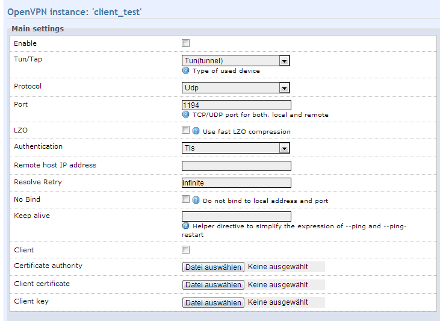This screenshot has width=440, height=321.
Task: Check the Client checkbox
Action: tap(186, 250)
